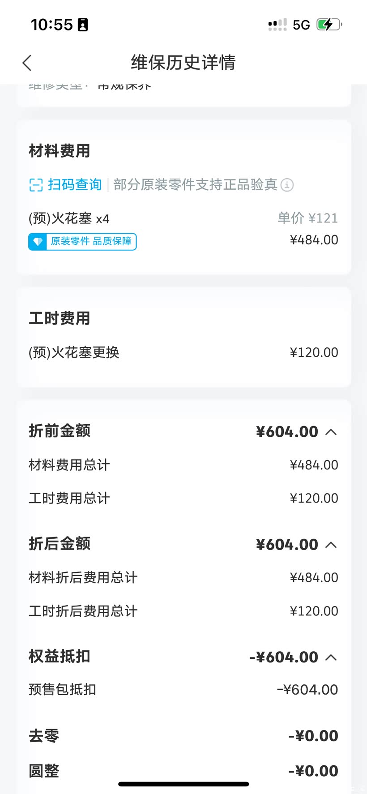Image resolution: width=367 pixels, height=794 pixels.
Task: Tap the 5G network indicator
Action: (x=301, y=25)
